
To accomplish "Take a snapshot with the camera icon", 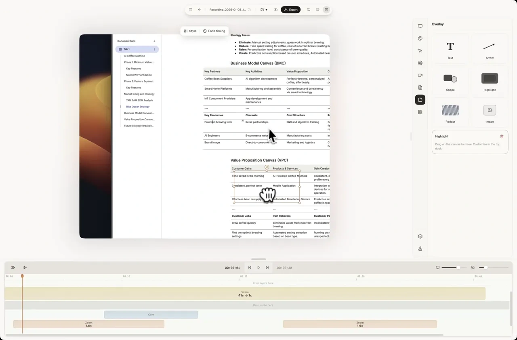I will pos(275,10).
